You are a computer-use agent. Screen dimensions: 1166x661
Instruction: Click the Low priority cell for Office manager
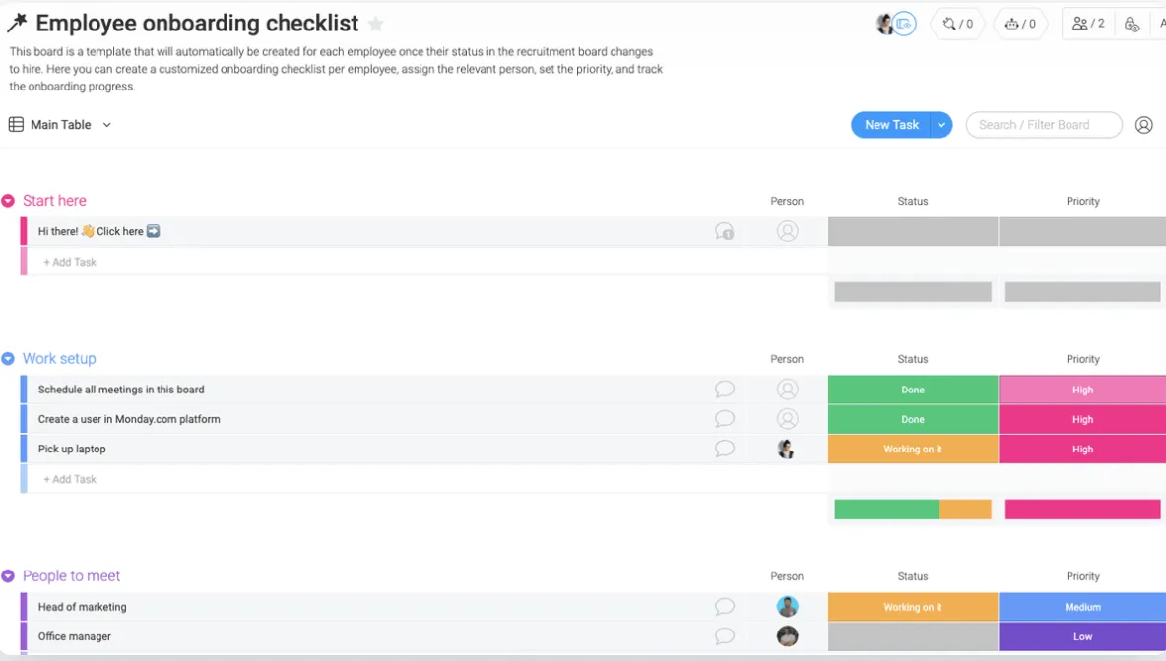click(x=1082, y=636)
